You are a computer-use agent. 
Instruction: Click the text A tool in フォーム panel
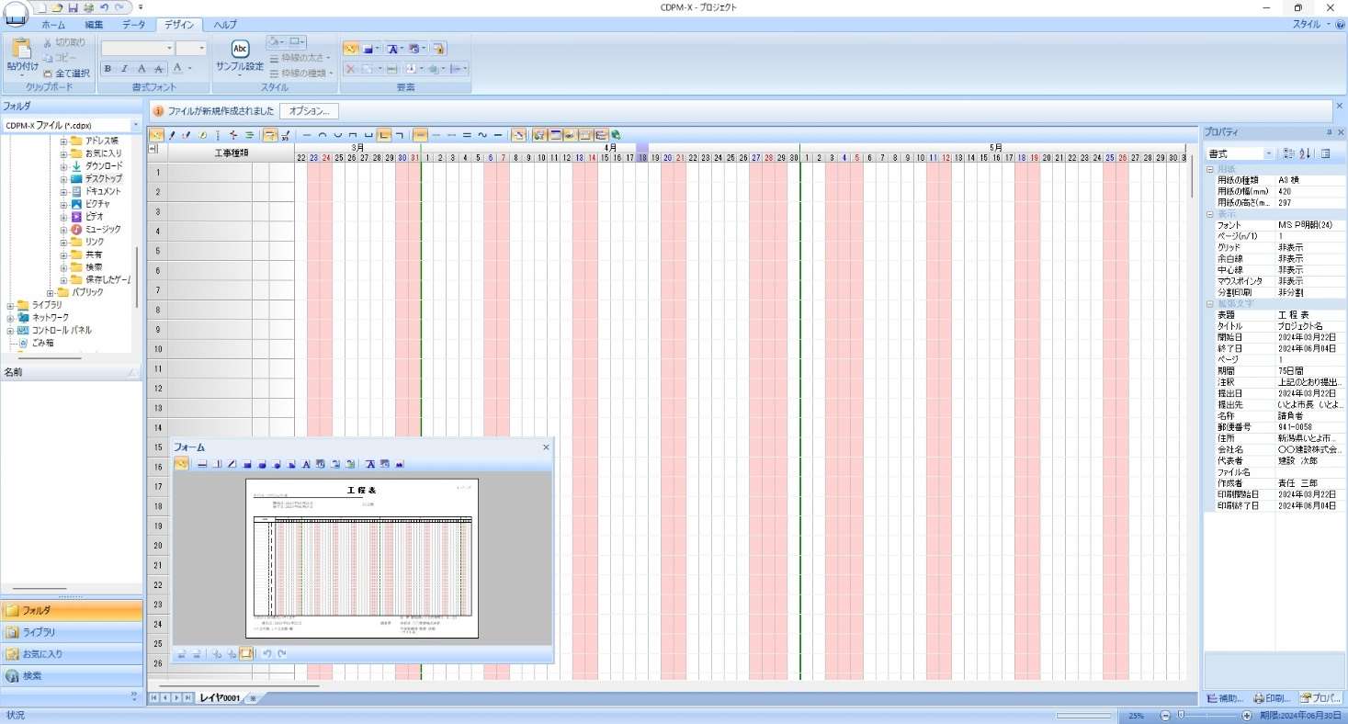[x=306, y=464]
